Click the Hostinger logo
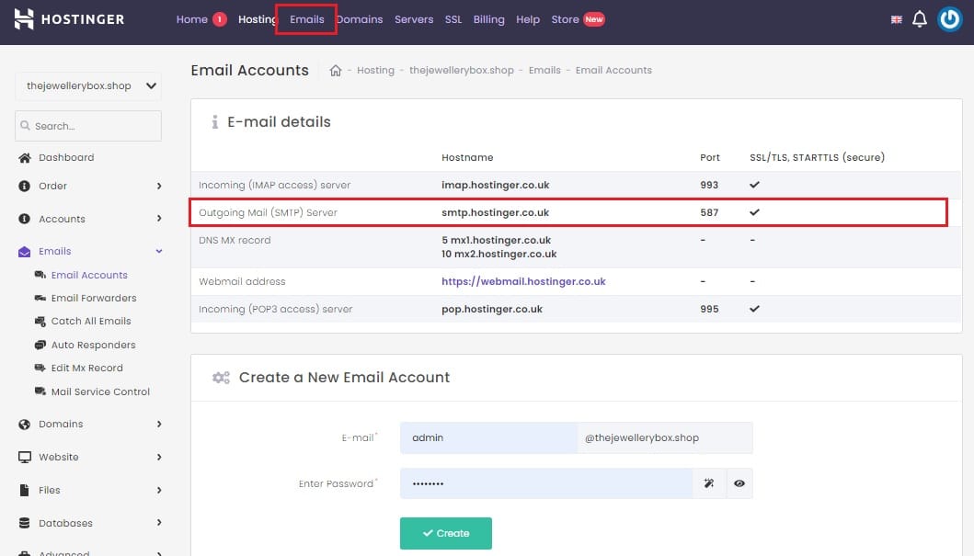This screenshot has height=556, width=974. click(69, 19)
